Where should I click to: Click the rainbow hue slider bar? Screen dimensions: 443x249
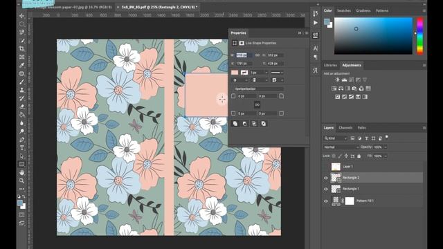click(420, 35)
